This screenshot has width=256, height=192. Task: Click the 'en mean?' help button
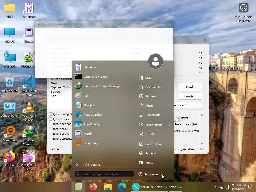pyautogui.click(x=188, y=105)
